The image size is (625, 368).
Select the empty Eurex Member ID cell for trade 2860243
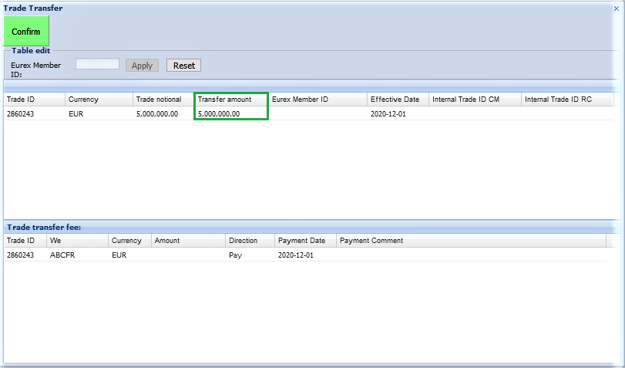[x=317, y=113]
